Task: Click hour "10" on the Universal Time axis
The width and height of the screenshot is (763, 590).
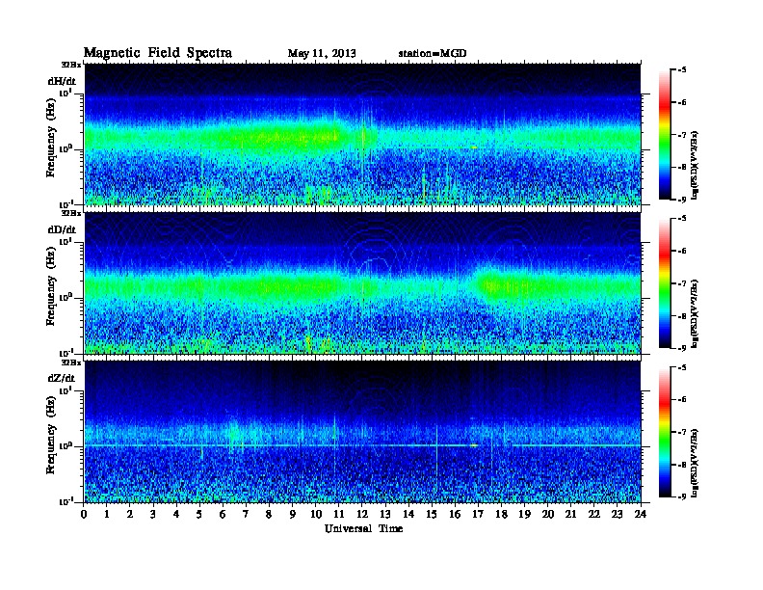Action: (316, 514)
